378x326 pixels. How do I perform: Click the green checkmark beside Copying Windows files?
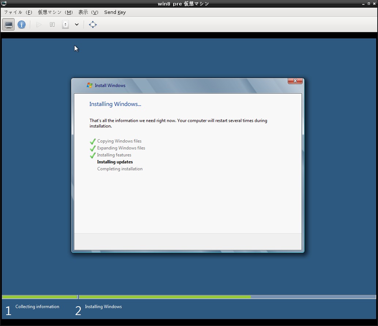[92, 141]
